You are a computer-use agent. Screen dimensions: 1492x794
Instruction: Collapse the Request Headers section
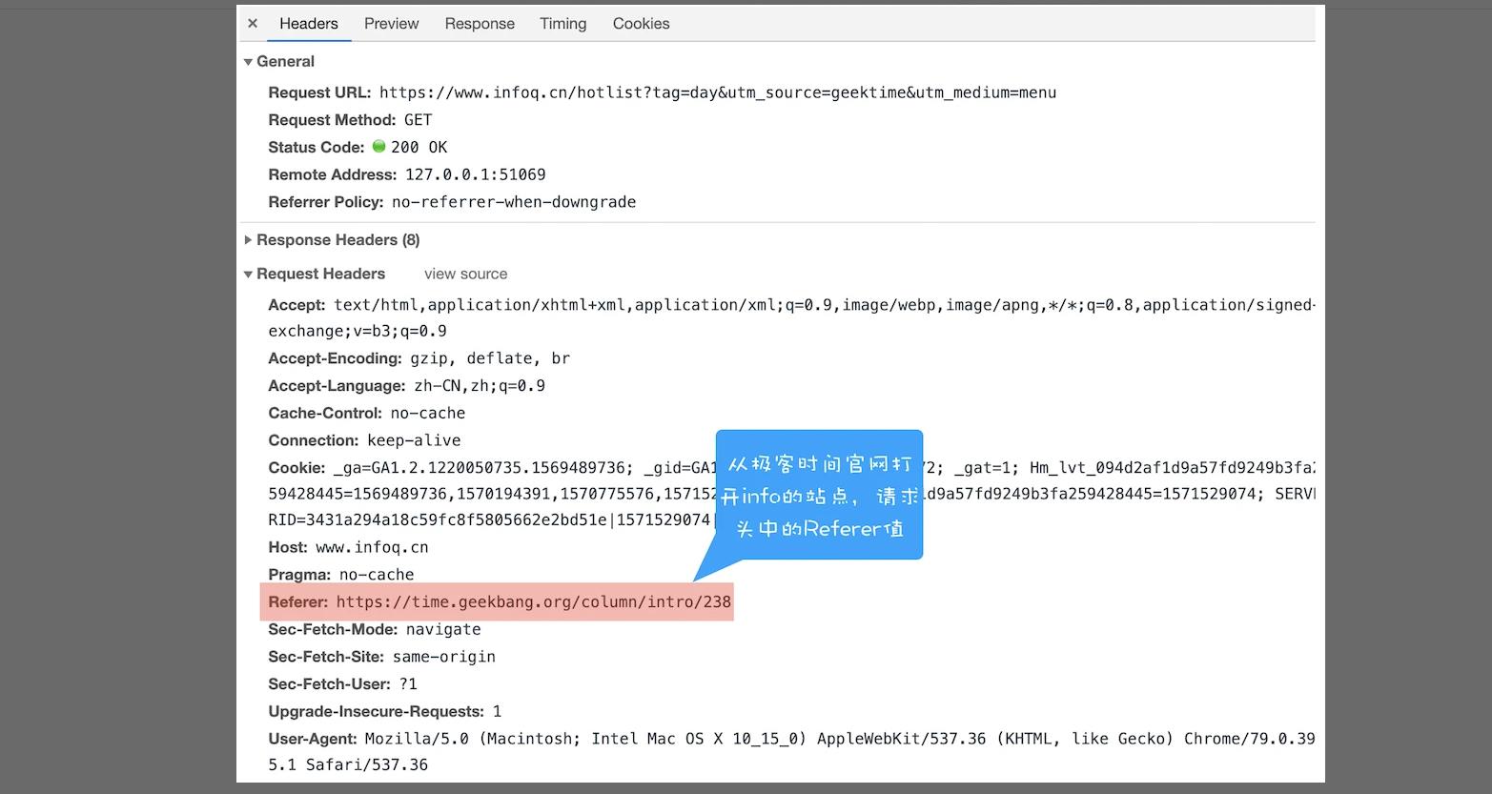pyautogui.click(x=249, y=275)
